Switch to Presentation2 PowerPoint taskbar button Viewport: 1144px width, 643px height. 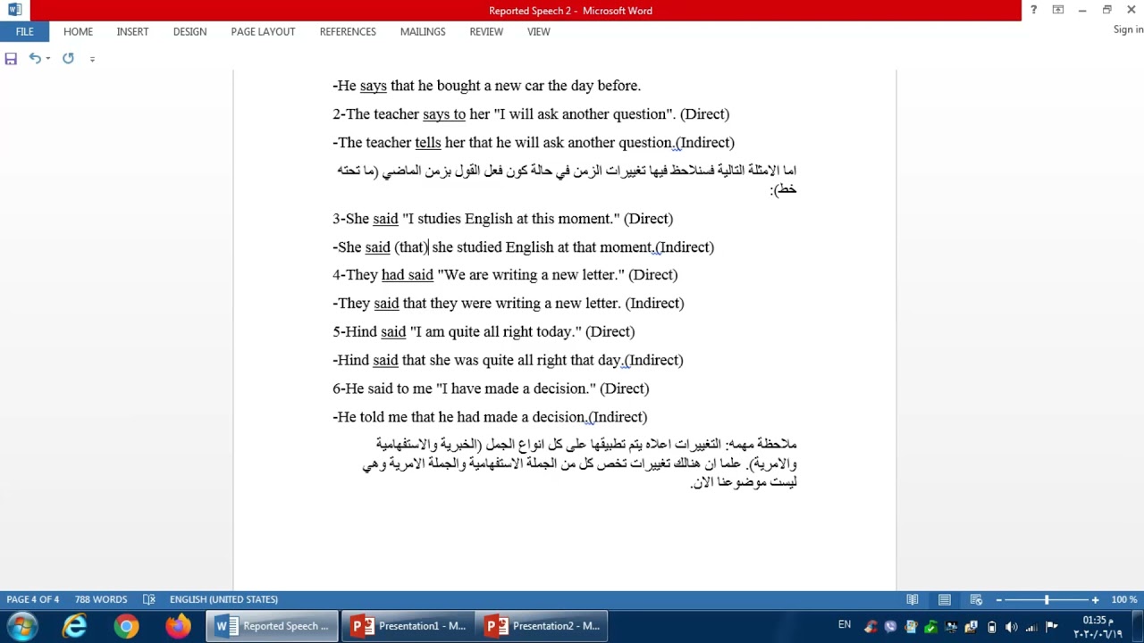click(x=542, y=626)
